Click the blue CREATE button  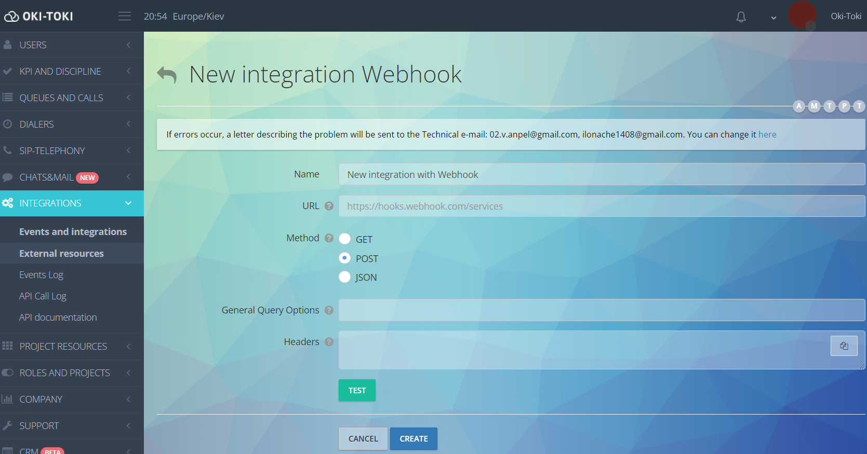[x=414, y=439]
